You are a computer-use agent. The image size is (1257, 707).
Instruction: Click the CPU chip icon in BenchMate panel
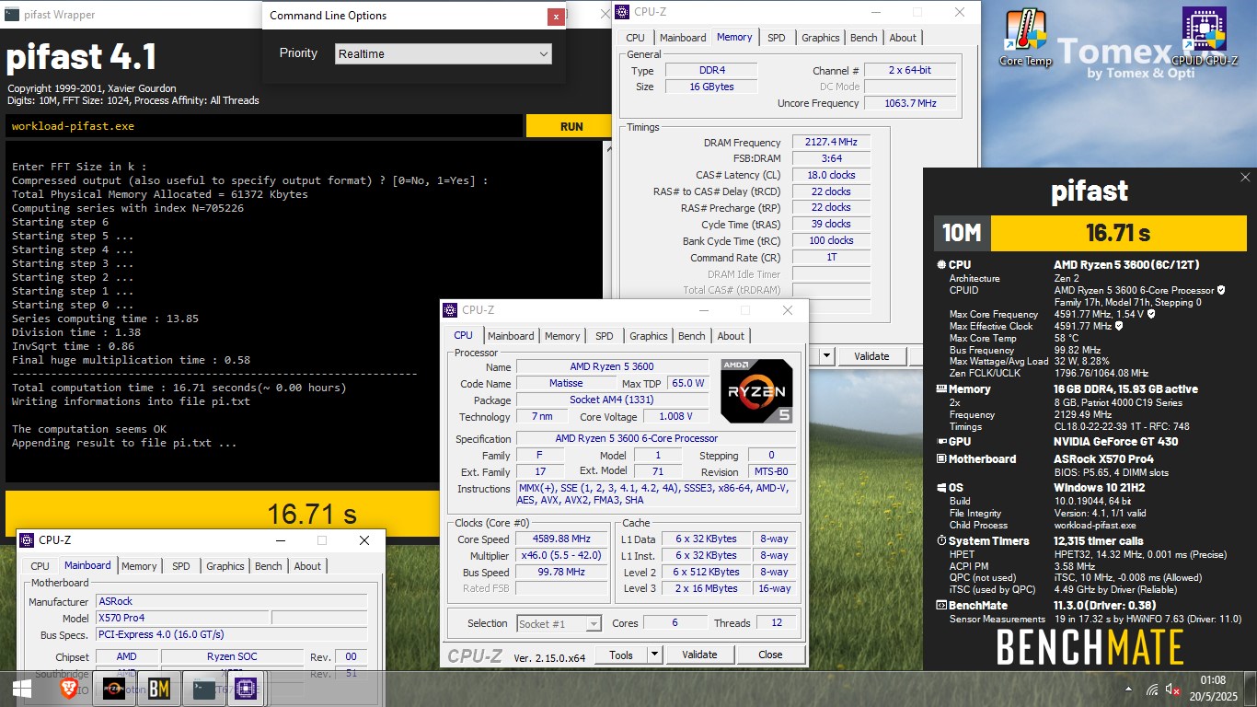941,265
